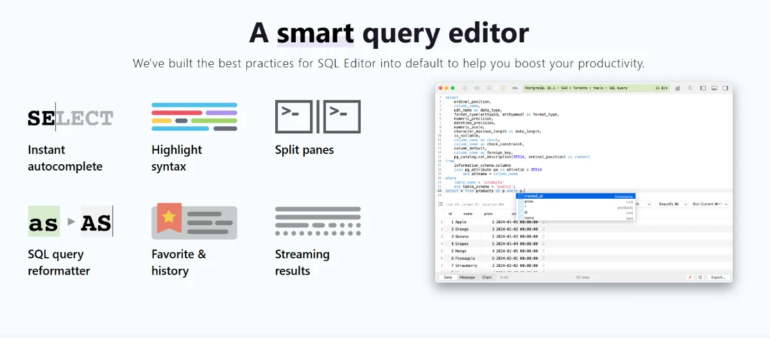Expand the Run Current dropdown arrow
Screen dimensions: 770x338
[727, 204]
